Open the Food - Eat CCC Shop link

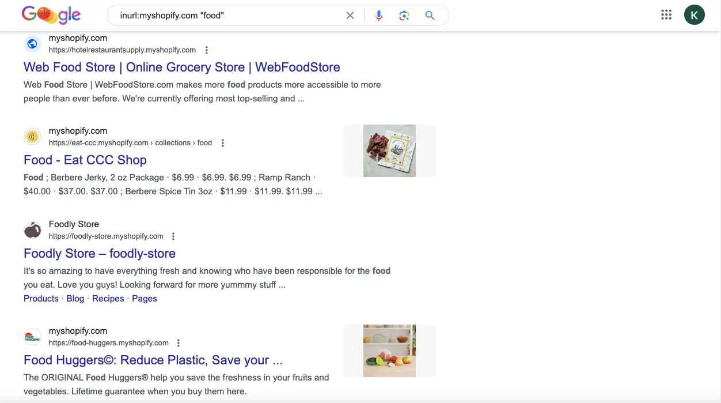pyautogui.click(x=85, y=160)
